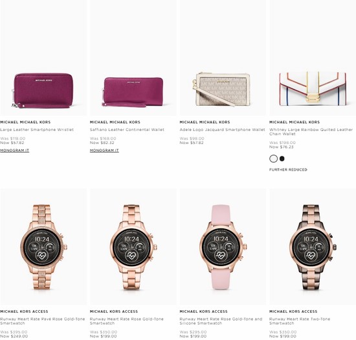Click Saffiano Leather Continental Wallet title
The width and height of the screenshot is (356, 340).
pyautogui.click(x=127, y=130)
